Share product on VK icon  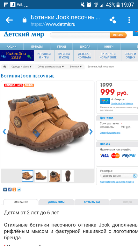[5, 189]
